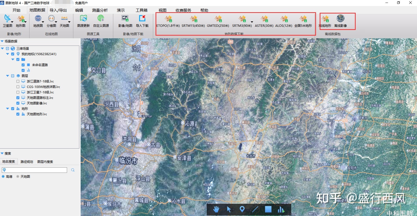Uncheck 我的地标(15062382341) checkbox
This screenshot has height=216, width=417.
(x=13, y=54)
